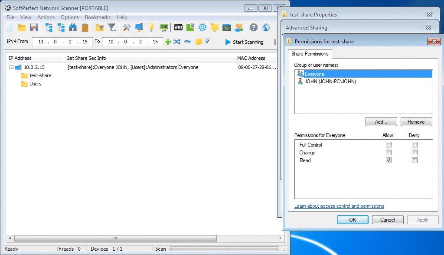Click the blue crossed shuffle arrows icon
444x255 pixels.
click(177, 42)
